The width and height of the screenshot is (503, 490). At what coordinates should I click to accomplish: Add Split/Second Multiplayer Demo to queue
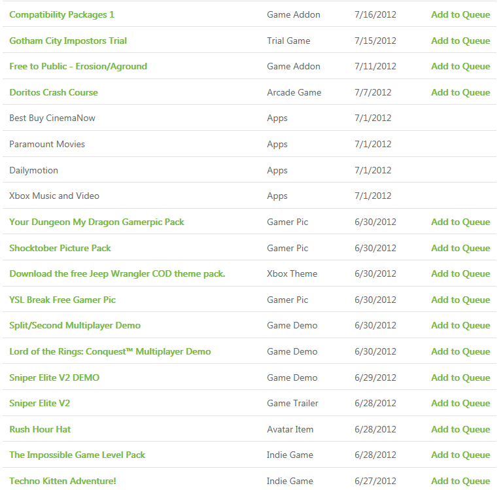(460, 325)
